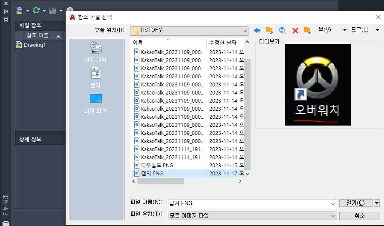Click the file list scroll down arrow
Screen dimensions: 384x226
tap(247, 174)
